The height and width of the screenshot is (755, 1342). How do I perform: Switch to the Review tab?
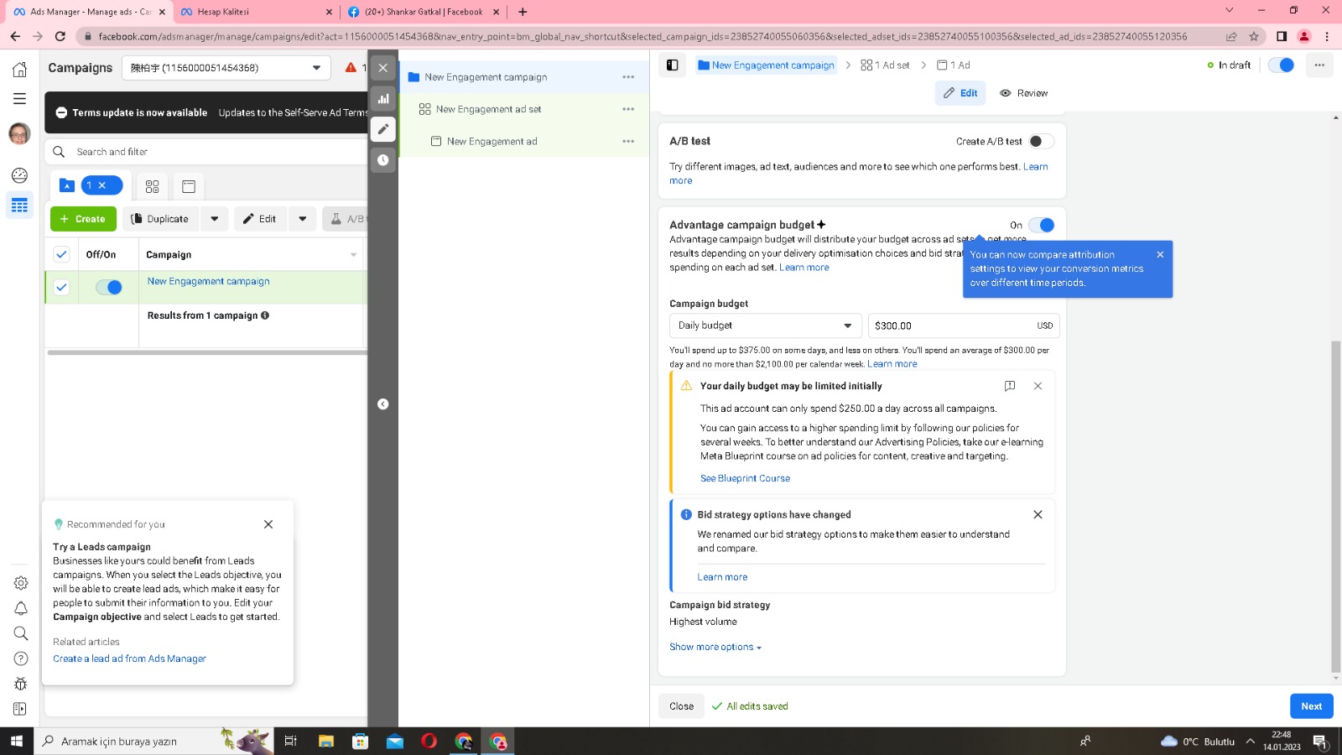click(x=1024, y=93)
